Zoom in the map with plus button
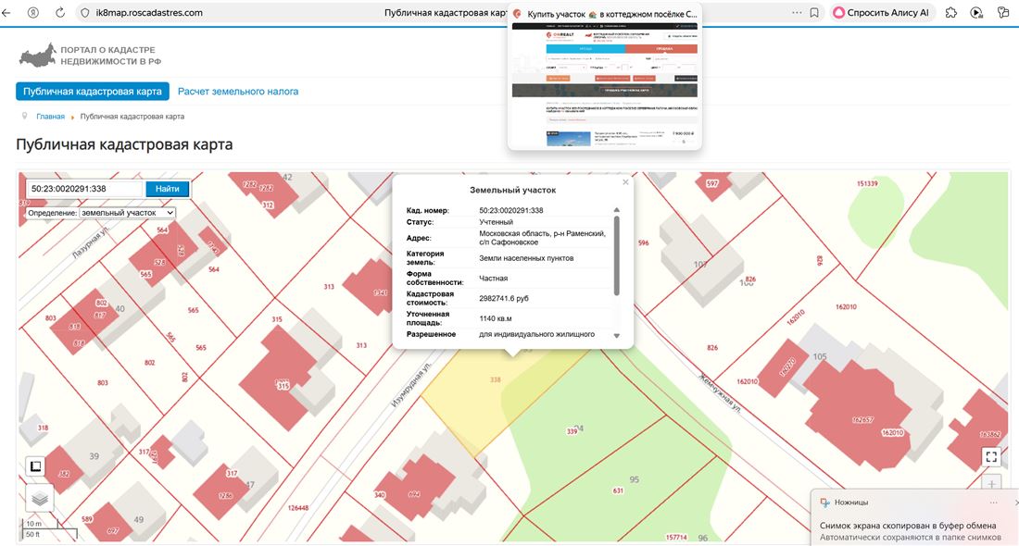 point(991,484)
